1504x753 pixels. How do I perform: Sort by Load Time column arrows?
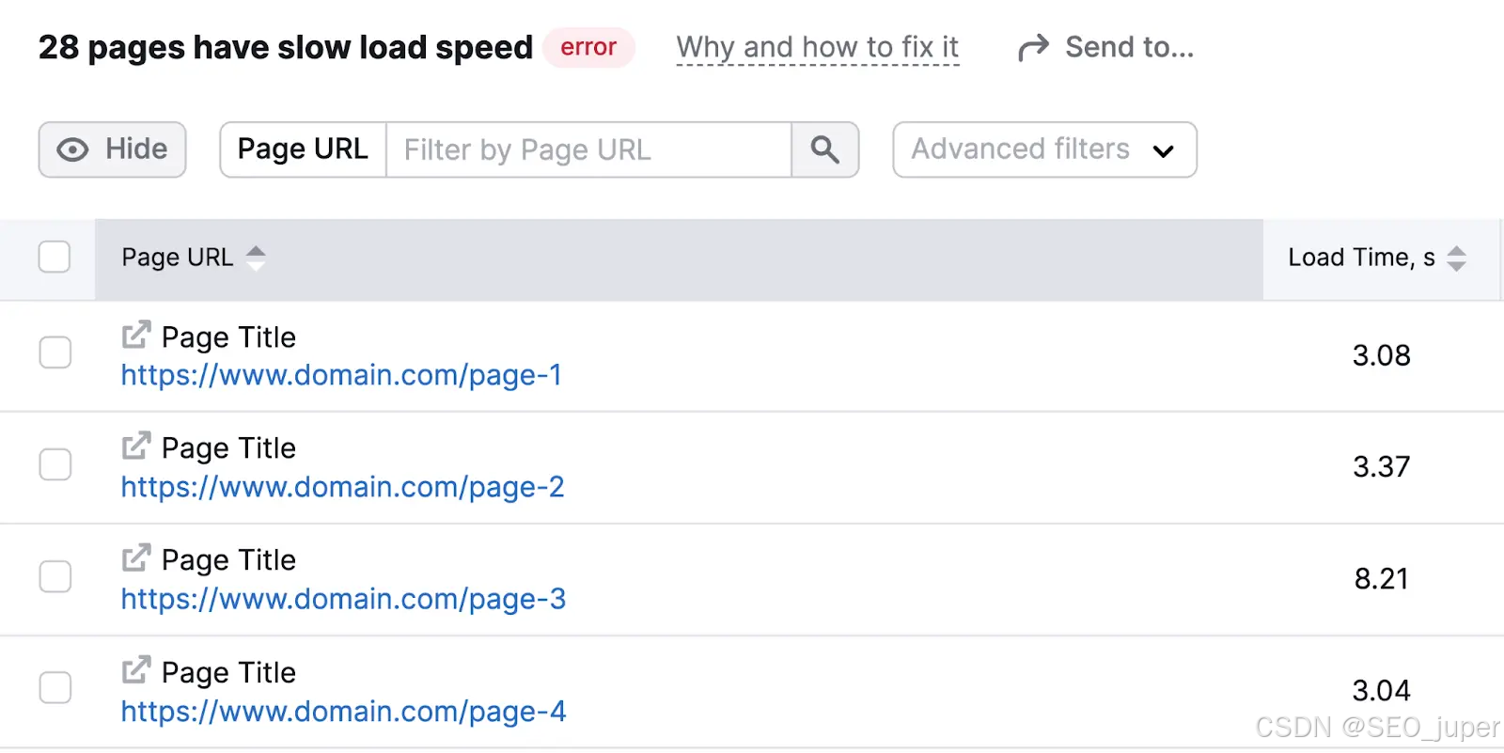pyautogui.click(x=1456, y=258)
